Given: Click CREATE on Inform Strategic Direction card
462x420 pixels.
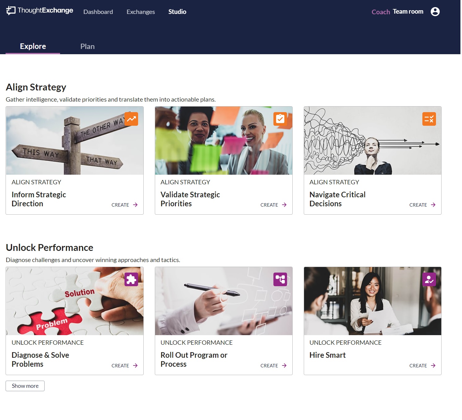Looking at the screenshot, I should point(120,205).
